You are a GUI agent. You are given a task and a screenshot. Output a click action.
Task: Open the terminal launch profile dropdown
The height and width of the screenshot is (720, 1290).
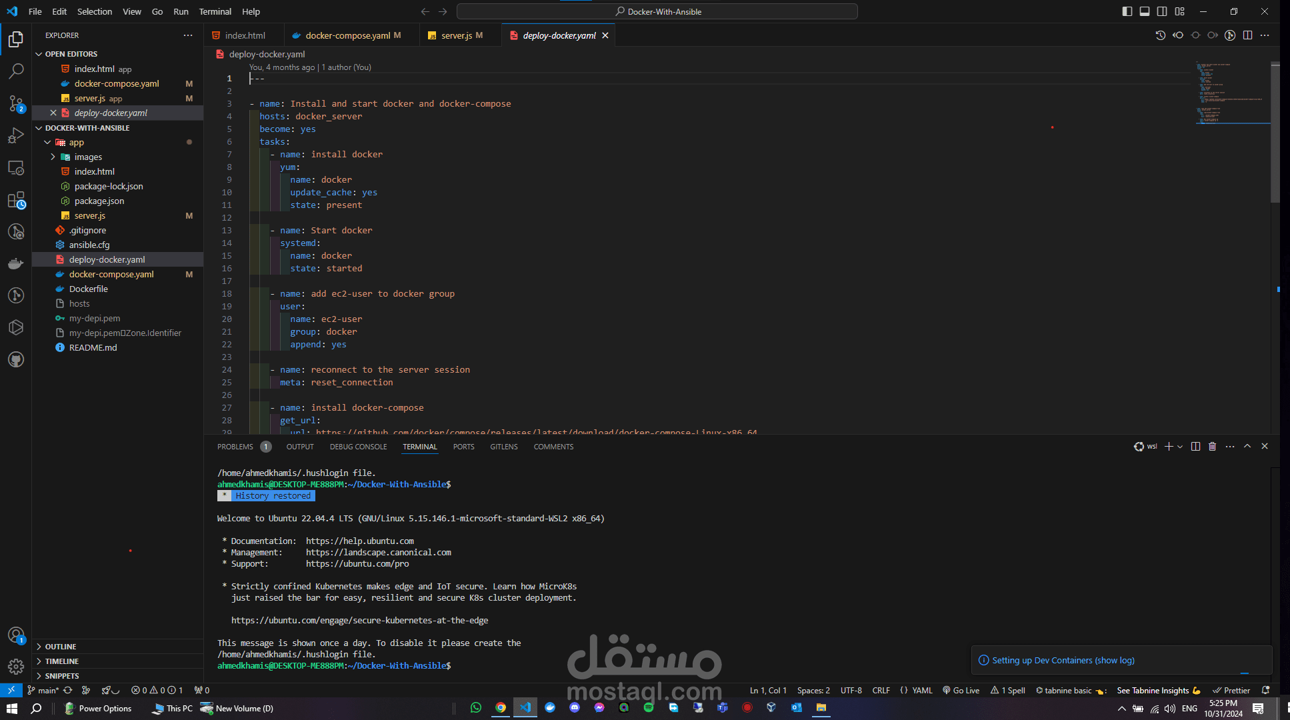[x=1181, y=446]
